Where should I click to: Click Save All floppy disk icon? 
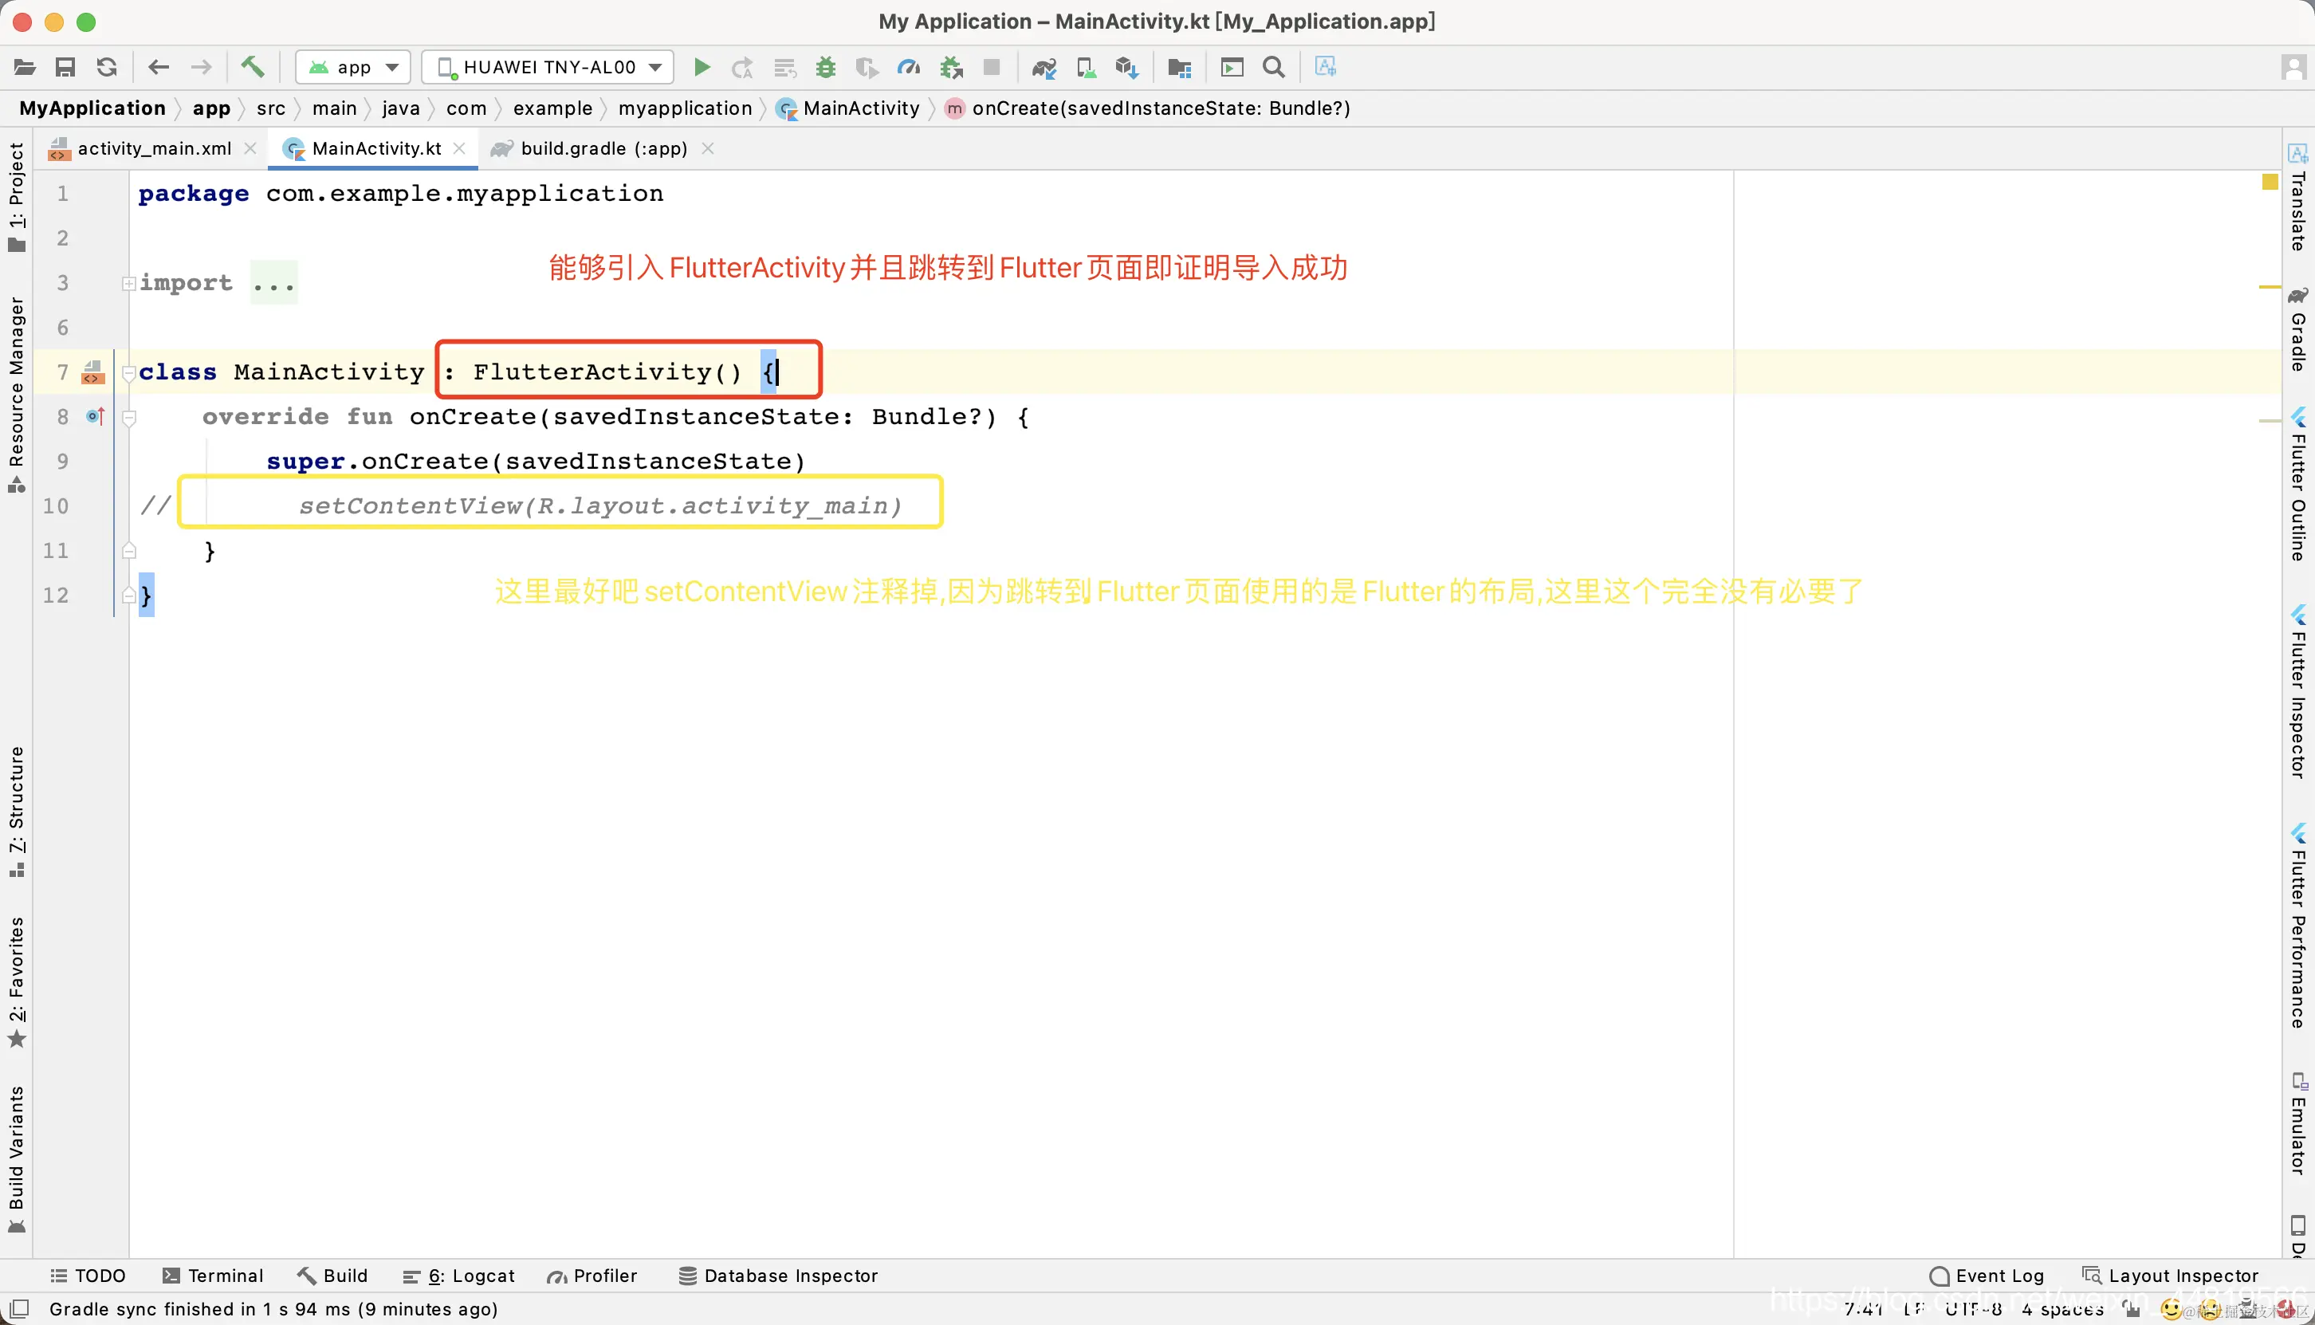(x=65, y=67)
